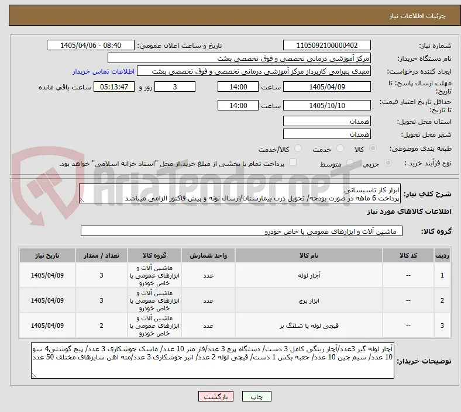Click the چاپ print button

click(x=256, y=396)
